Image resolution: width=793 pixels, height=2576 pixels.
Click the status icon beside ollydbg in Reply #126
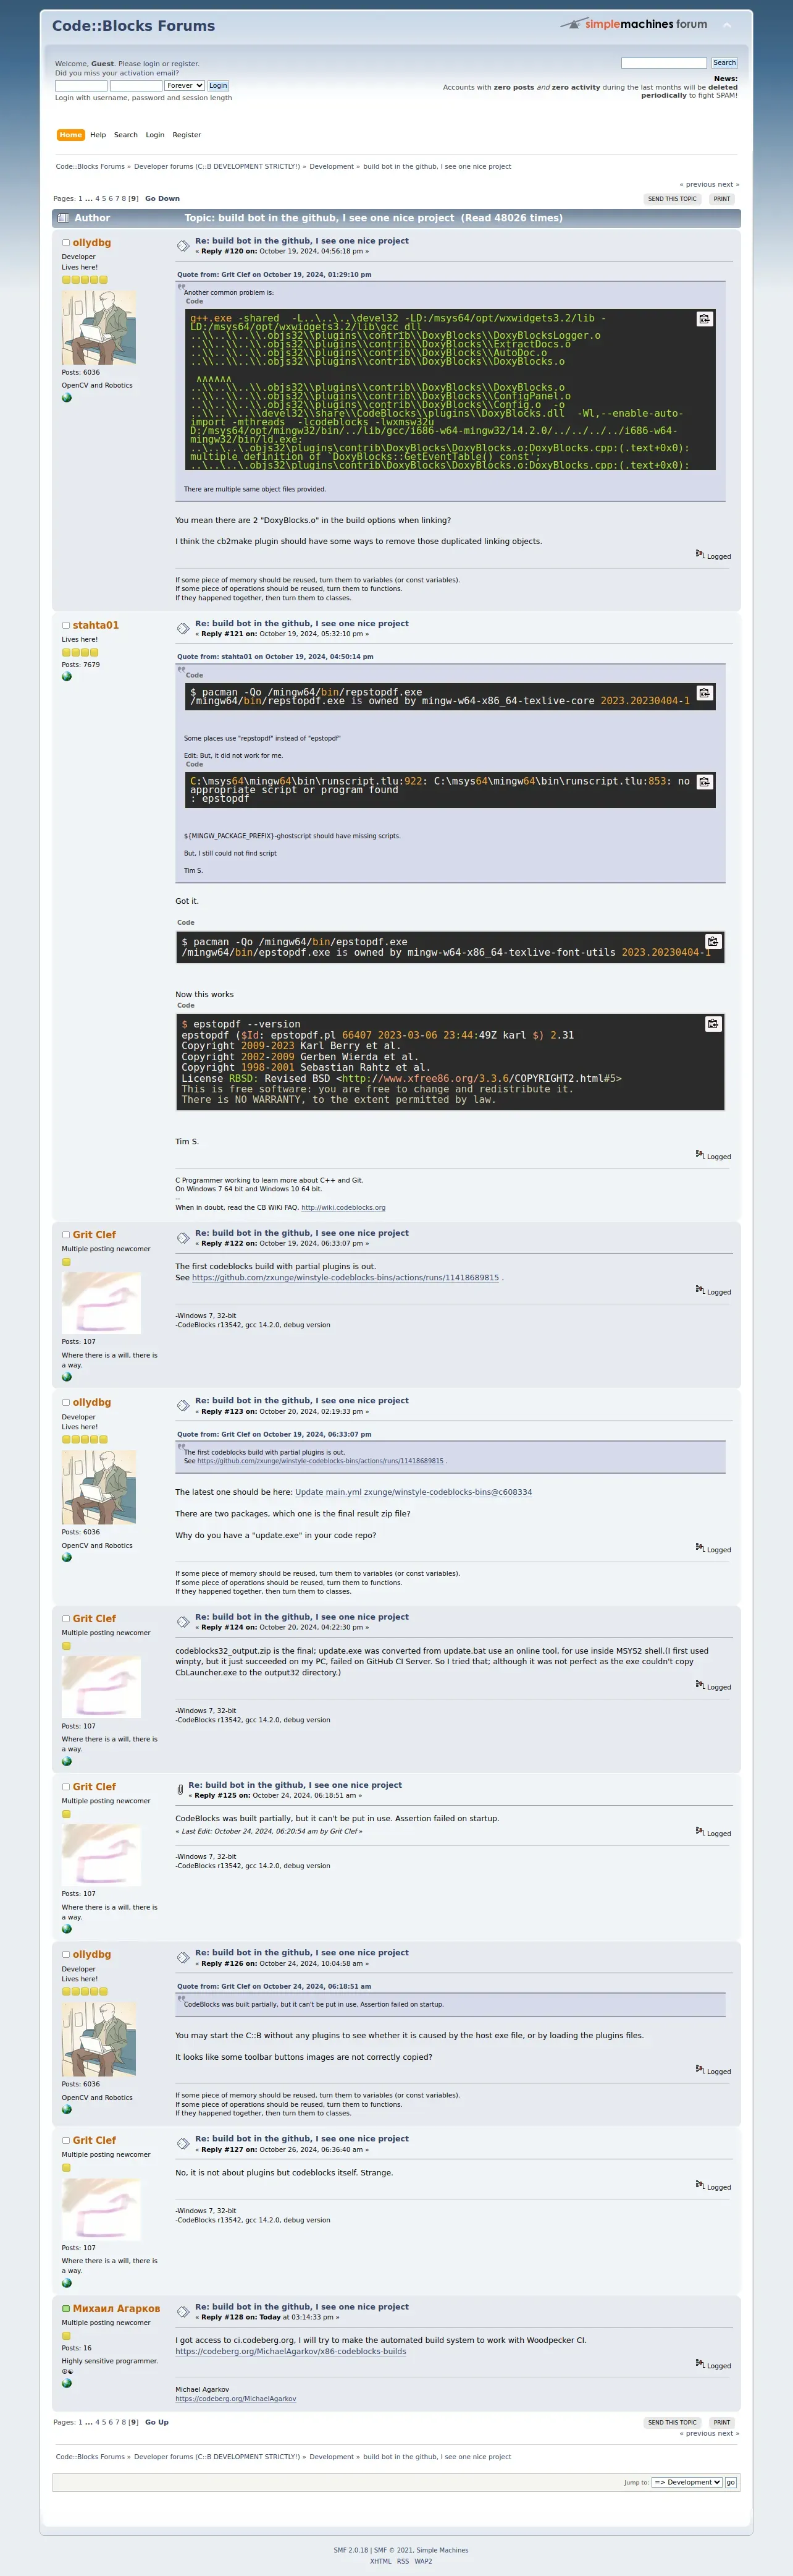click(66, 1955)
